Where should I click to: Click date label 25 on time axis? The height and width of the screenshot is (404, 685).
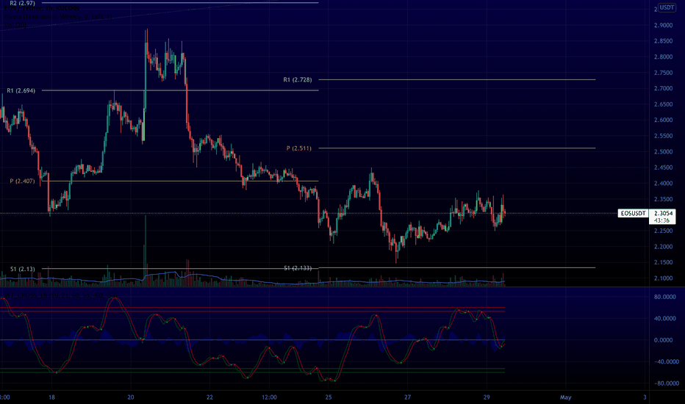[x=329, y=397]
